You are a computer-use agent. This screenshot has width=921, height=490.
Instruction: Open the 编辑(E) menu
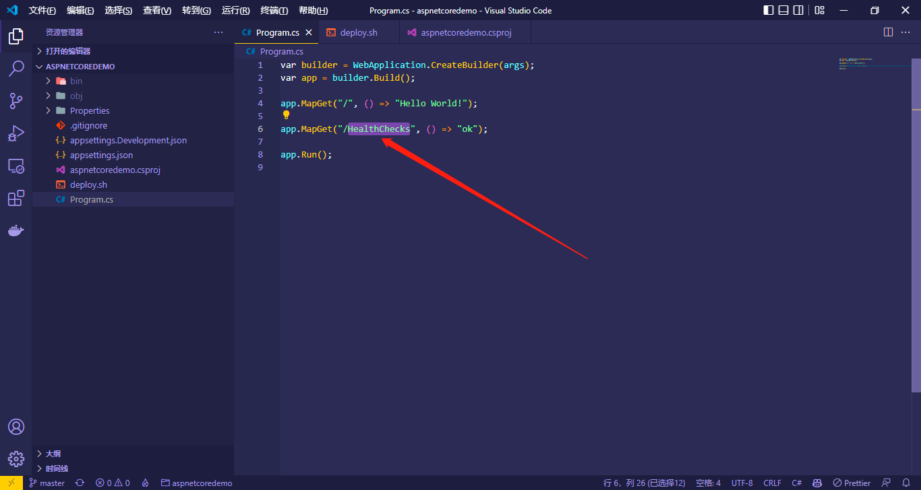(81, 11)
